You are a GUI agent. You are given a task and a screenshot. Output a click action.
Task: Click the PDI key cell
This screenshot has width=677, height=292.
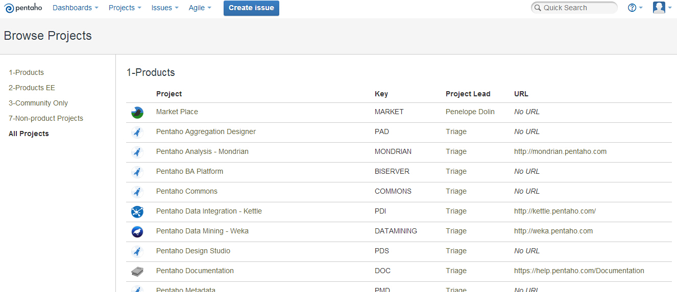click(x=381, y=211)
